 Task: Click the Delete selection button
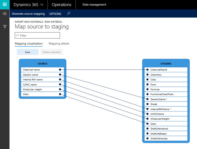pyautogui.click(x=51, y=52)
